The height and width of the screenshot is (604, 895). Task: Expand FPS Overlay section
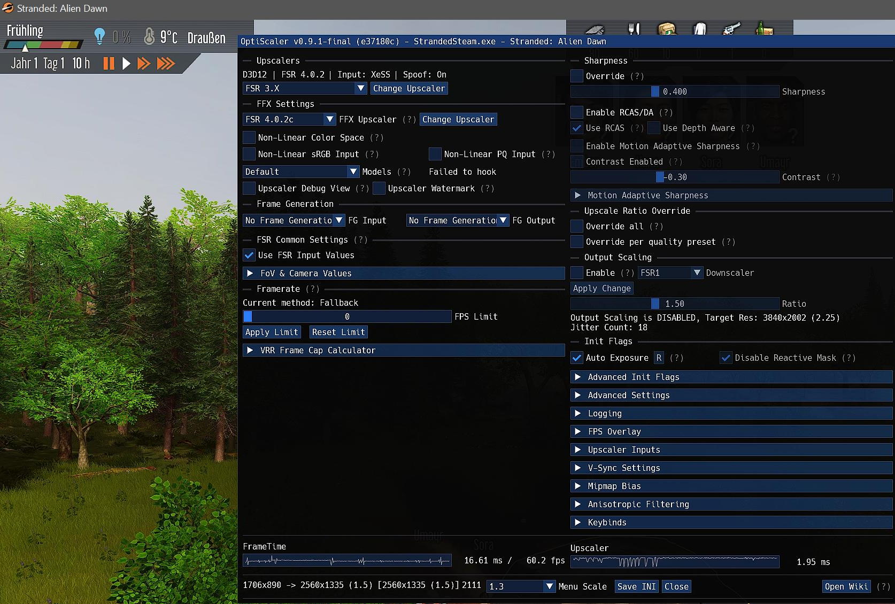point(731,431)
